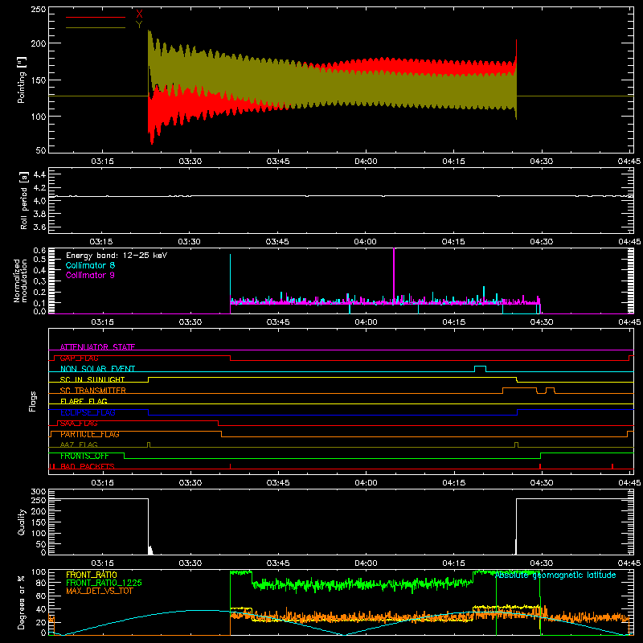Click the 'Degrees or %' axis title

click(x=22, y=602)
